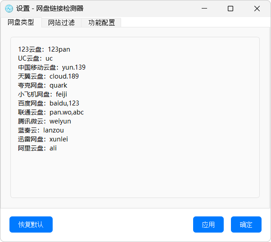This screenshot has height=242, width=271.
Task: Click the line 天翼云盘: cloud.189
Action: pyautogui.click(x=49, y=76)
